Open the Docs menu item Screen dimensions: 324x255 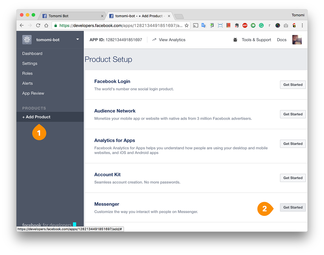(x=281, y=40)
